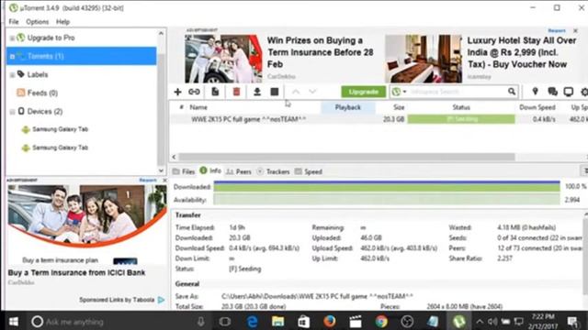Close the top banner advertisement
The height and width of the screenshot is (330, 588).
click(575, 30)
